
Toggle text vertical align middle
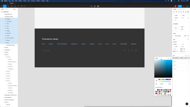point(183,51)
